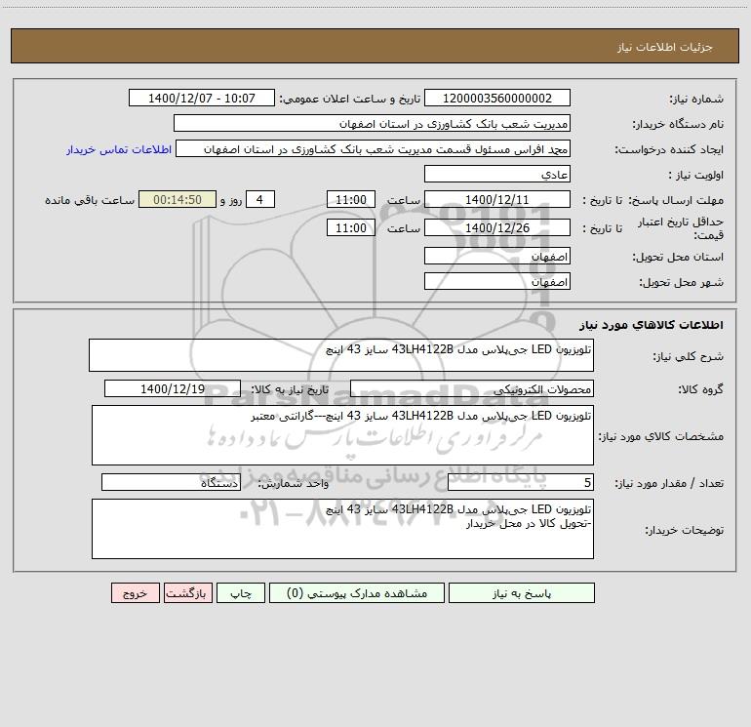Image resolution: width=751 pixels, height=727 pixels.
Task: Click the goods specifications text area
Action: [x=342, y=435]
